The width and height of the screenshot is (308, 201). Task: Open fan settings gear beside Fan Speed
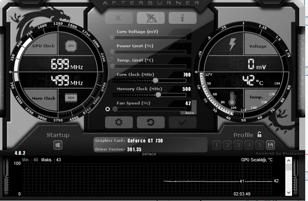click(108, 109)
